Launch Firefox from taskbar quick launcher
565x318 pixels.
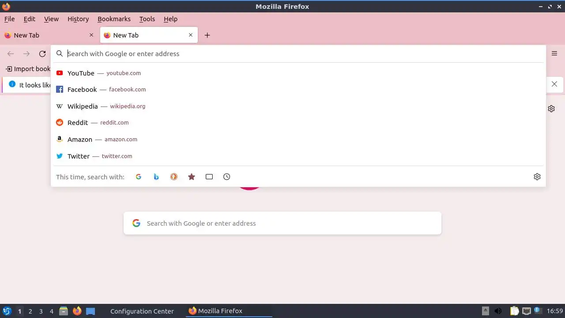pyautogui.click(x=77, y=311)
